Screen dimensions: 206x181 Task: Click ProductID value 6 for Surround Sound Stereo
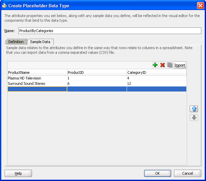97,83
